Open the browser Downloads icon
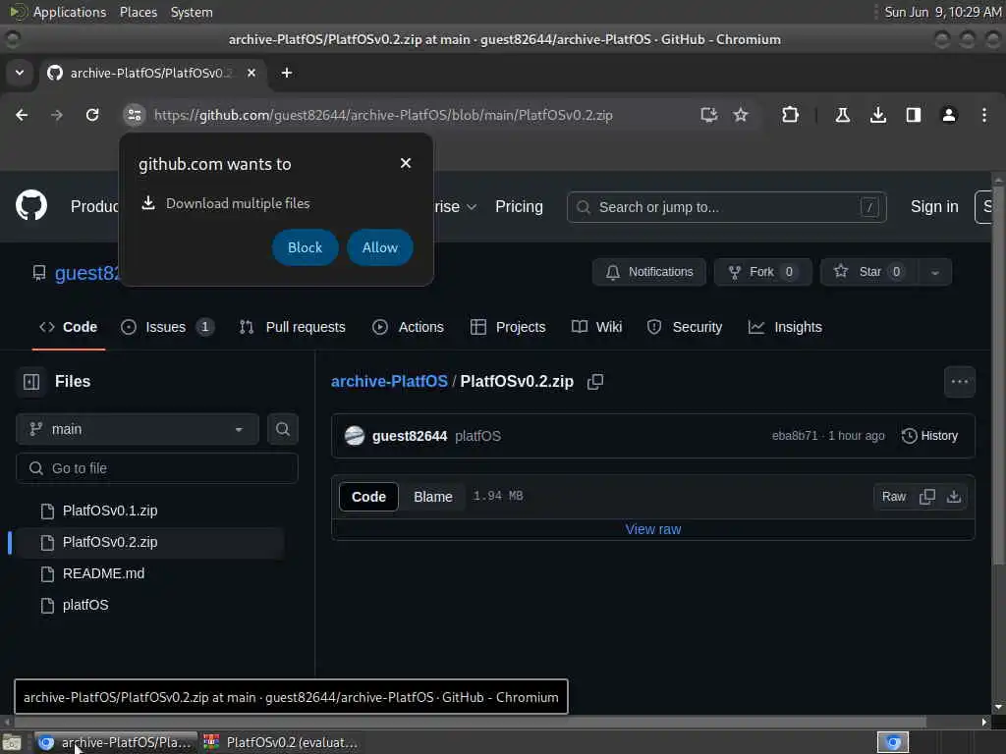The image size is (1006, 754). tap(877, 115)
